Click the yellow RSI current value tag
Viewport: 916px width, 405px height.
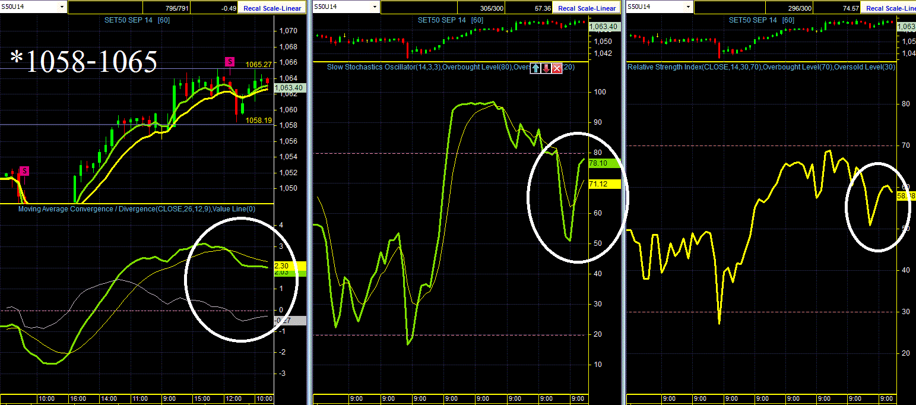point(905,196)
